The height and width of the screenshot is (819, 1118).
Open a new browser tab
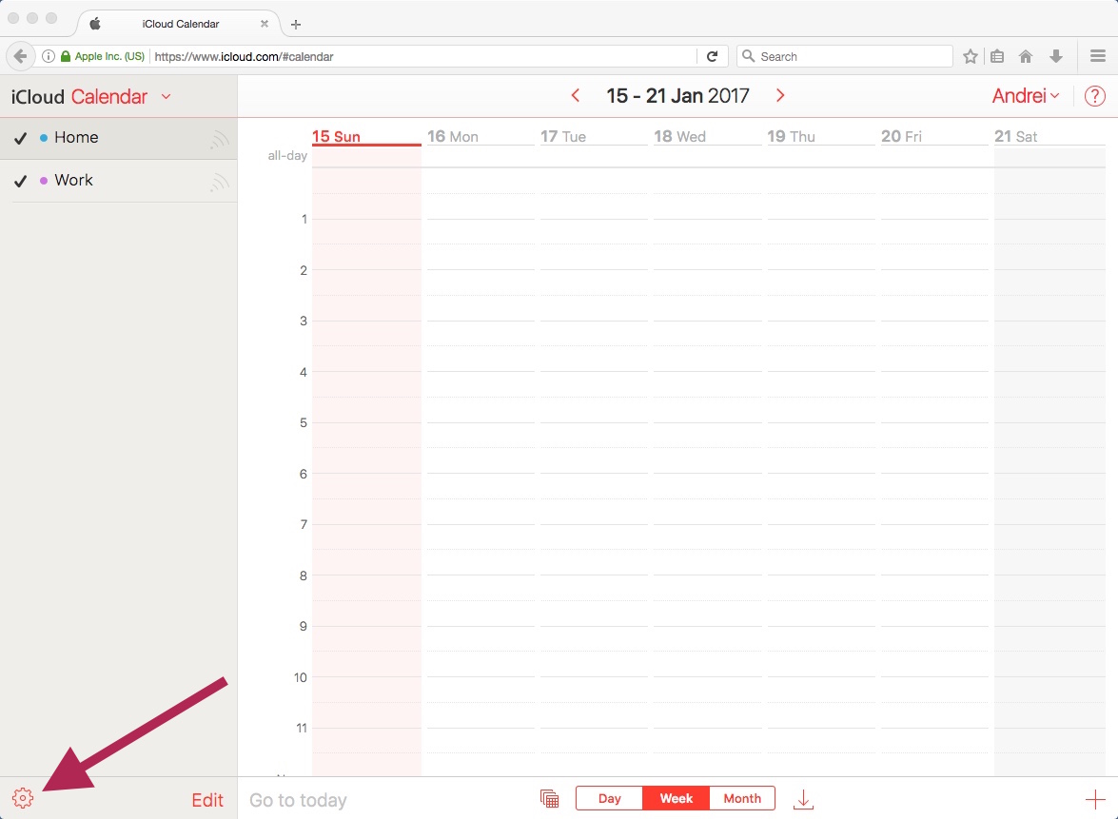296,24
